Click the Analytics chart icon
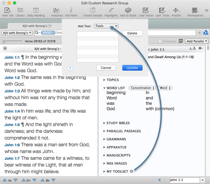This screenshot has height=184, width=210. (x=57, y=10)
